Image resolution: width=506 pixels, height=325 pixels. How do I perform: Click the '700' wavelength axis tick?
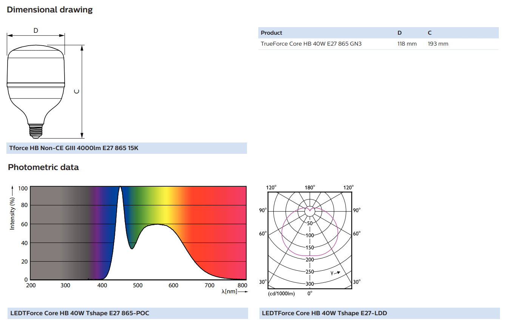point(209,285)
